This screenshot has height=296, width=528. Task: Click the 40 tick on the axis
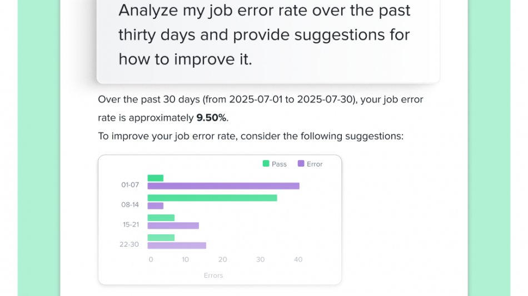[298, 259]
